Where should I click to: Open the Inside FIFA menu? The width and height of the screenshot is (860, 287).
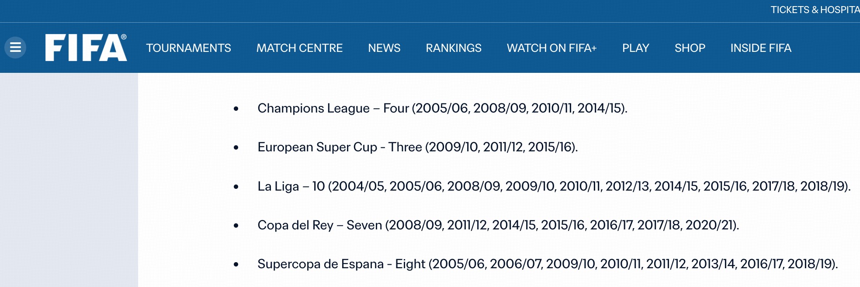(x=761, y=48)
